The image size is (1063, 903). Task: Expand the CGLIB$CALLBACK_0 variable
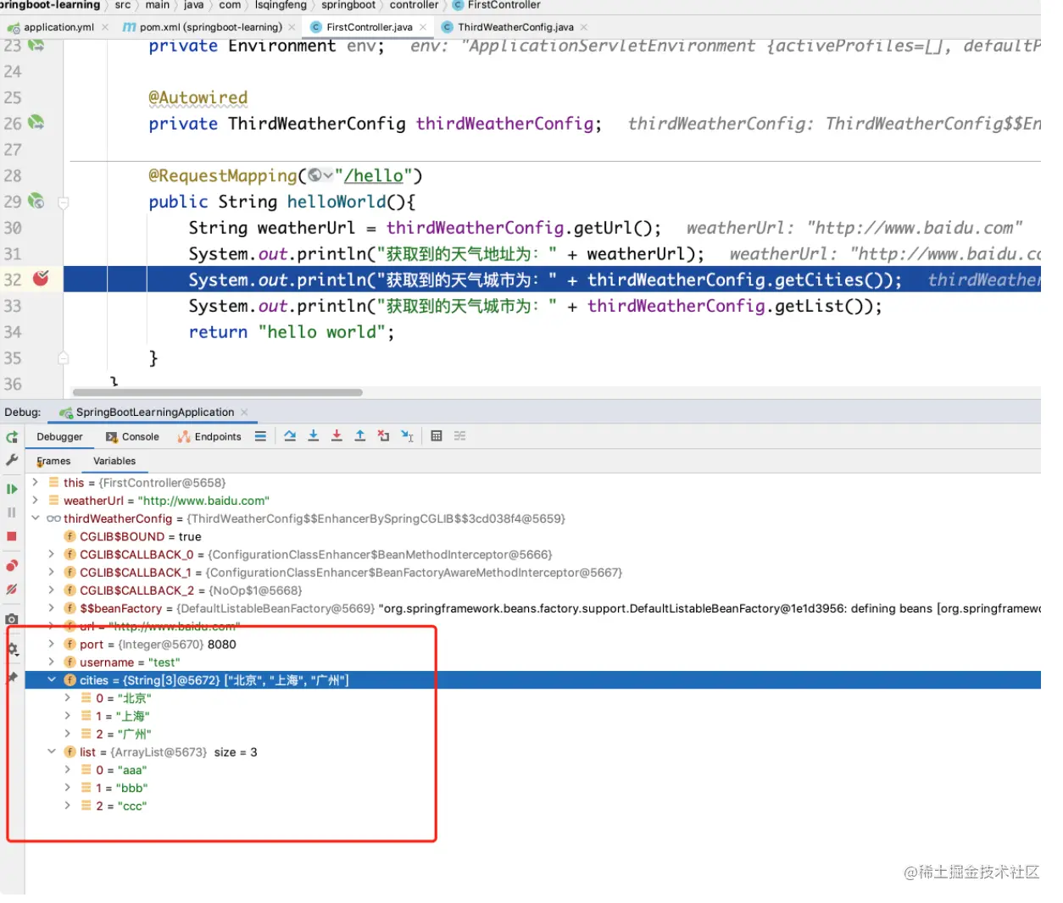point(51,554)
